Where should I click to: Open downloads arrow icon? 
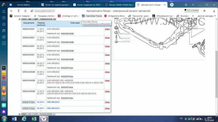214,11
